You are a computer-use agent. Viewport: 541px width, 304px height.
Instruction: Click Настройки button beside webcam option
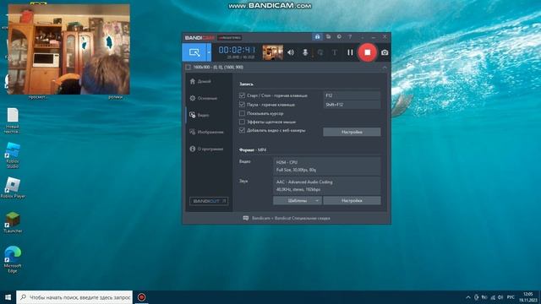coord(352,132)
